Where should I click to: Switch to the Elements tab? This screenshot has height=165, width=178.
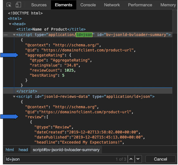[64, 5]
